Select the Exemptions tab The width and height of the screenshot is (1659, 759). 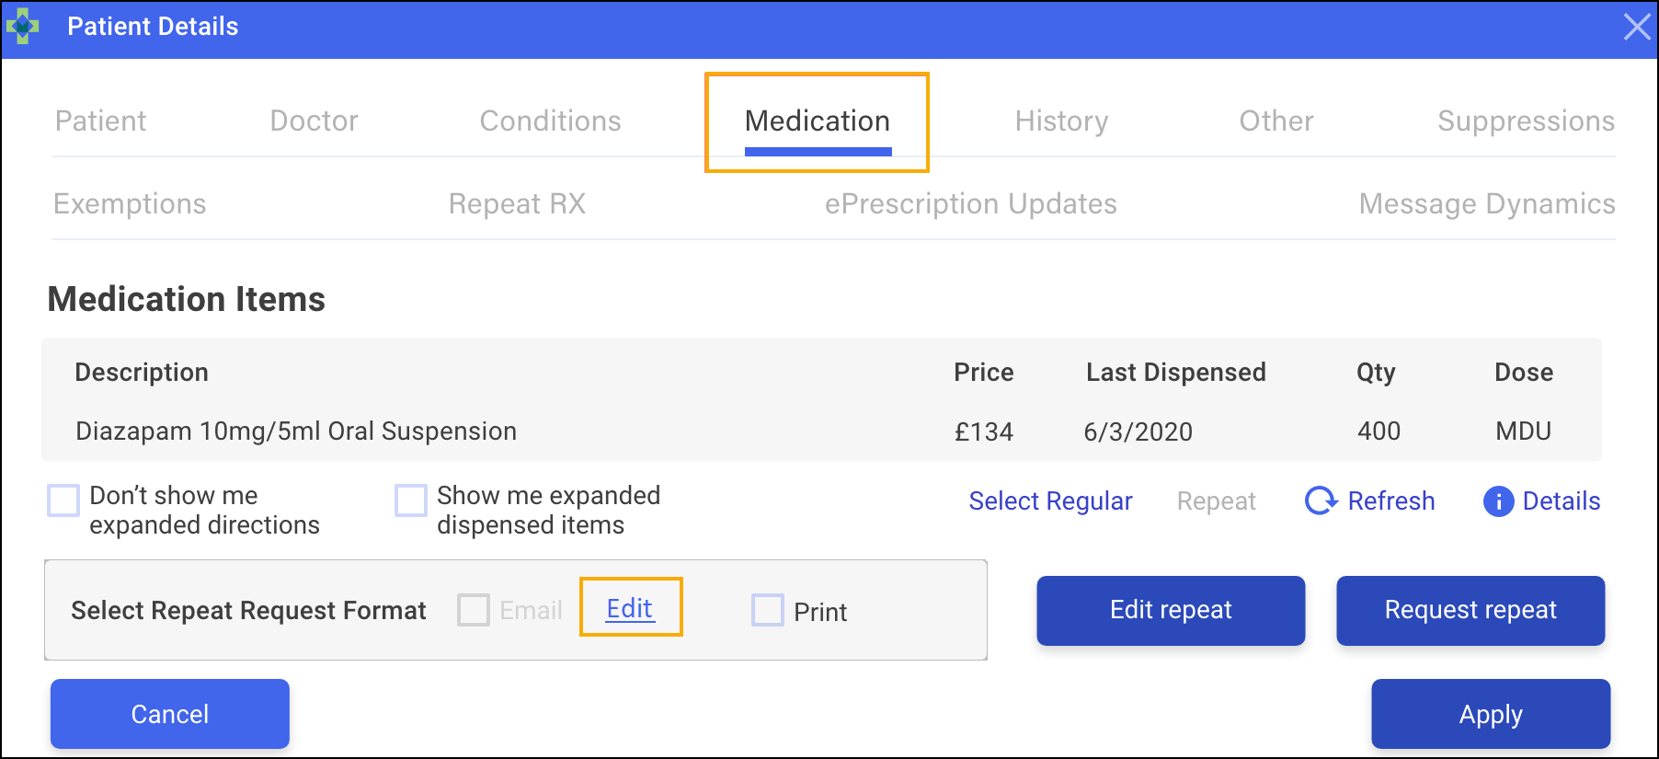(x=130, y=203)
